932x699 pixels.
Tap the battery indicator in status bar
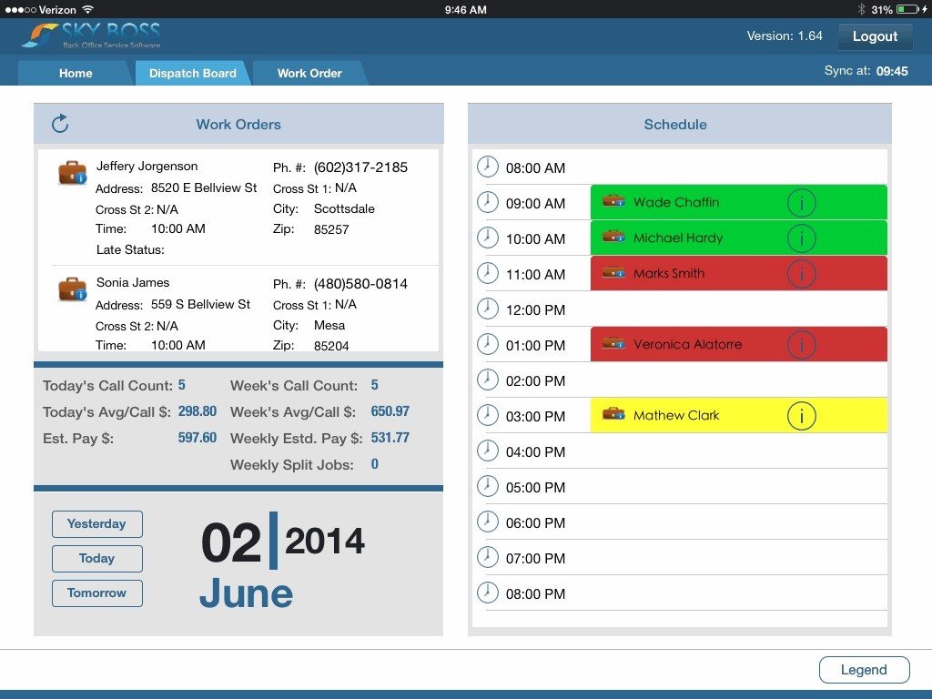click(x=908, y=9)
